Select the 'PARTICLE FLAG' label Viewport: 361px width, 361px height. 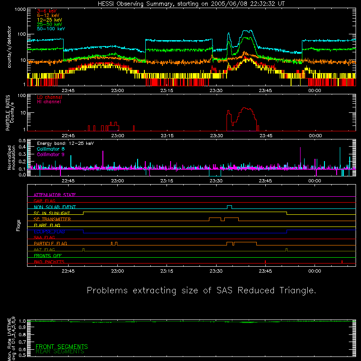click(51, 243)
